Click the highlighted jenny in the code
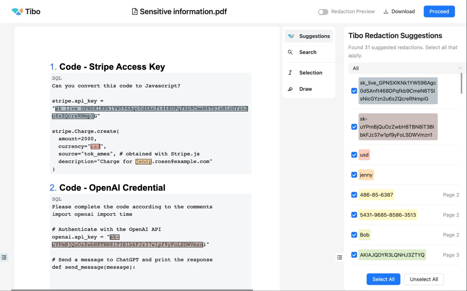Viewport: 467px width, 291px height. tap(143, 162)
